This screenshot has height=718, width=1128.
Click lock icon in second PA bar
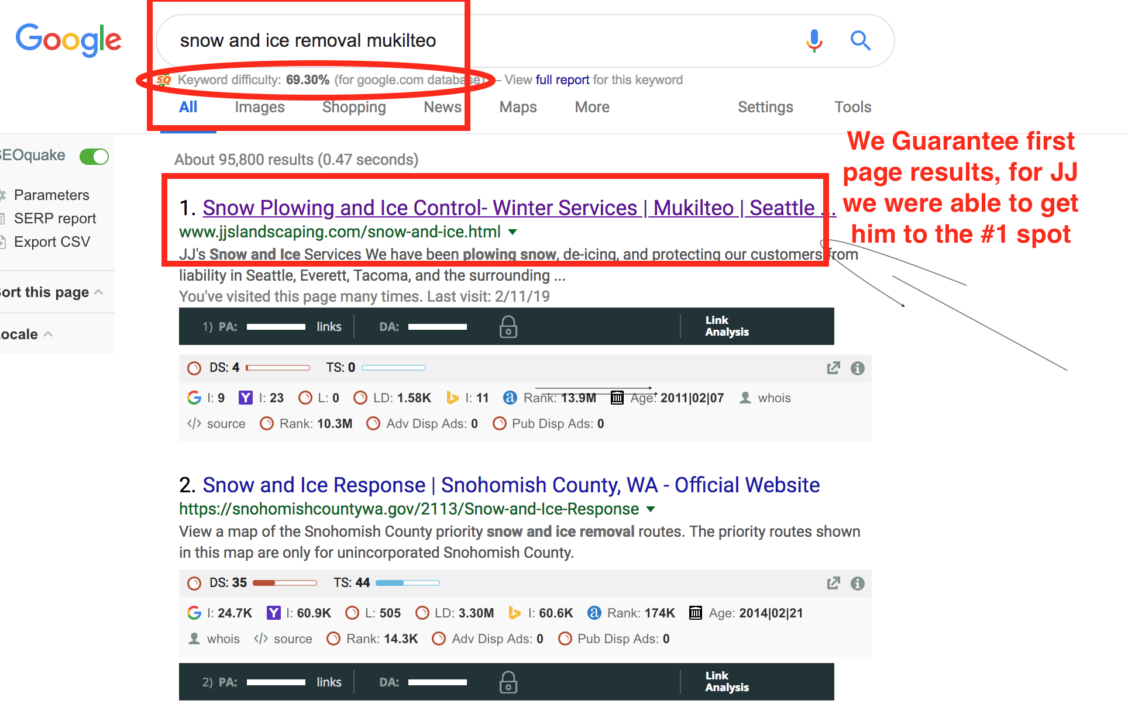508,682
